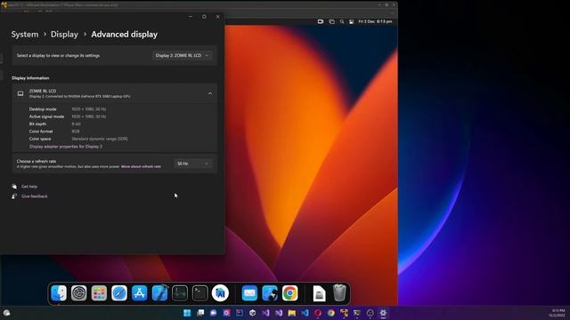The width and height of the screenshot is (570, 320).
Task: Launch Xcode from the macOS dock
Action: pyautogui.click(x=159, y=293)
